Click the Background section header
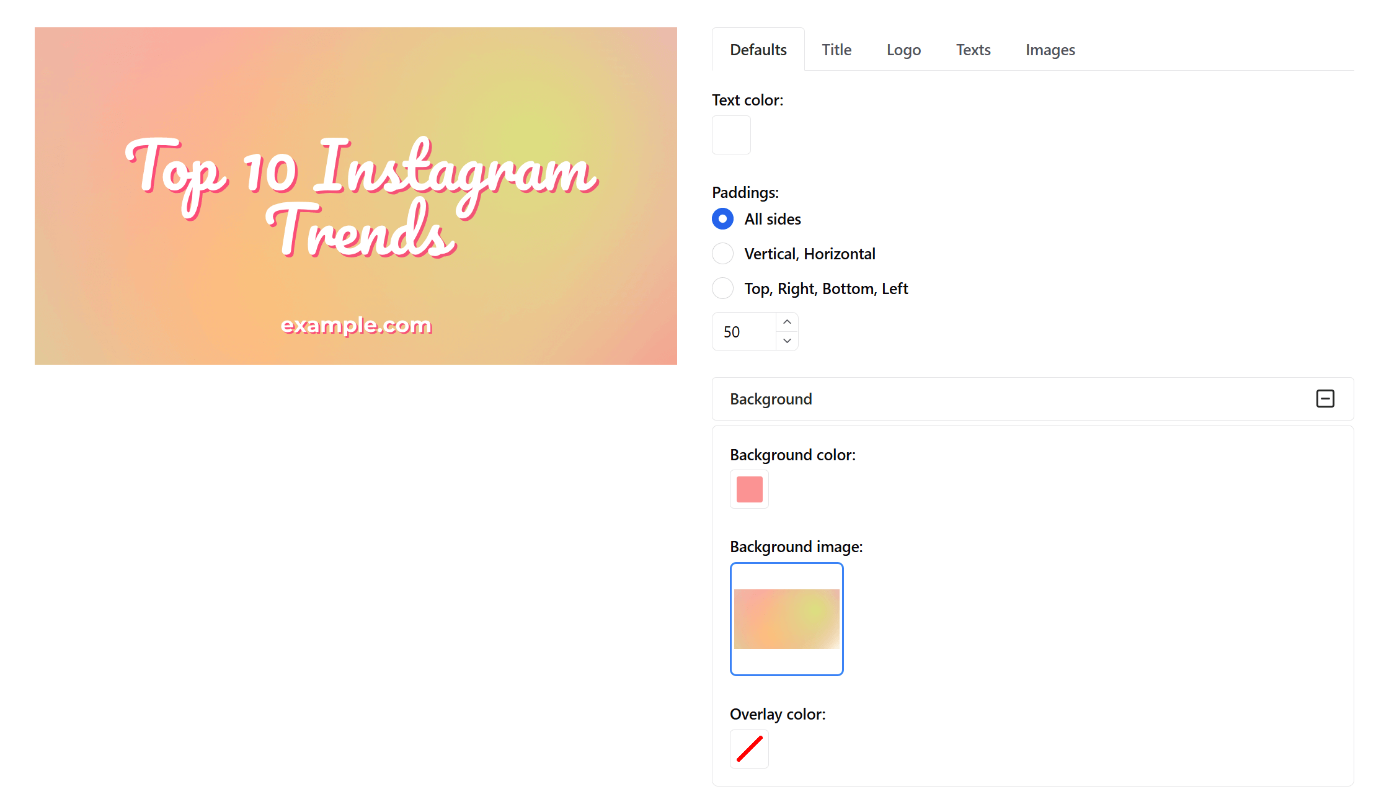The width and height of the screenshot is (1389, 794). [771, 399]
